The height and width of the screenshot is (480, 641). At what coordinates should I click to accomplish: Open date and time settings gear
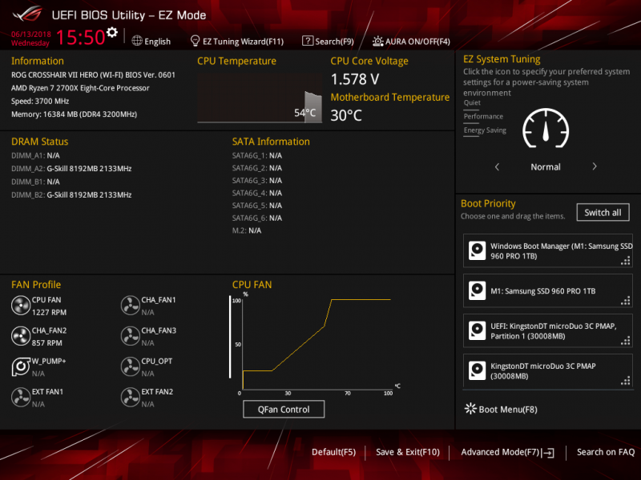click(x=112, y=32)
